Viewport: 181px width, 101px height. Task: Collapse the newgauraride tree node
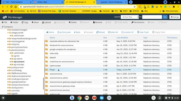(x=8, y=33)
